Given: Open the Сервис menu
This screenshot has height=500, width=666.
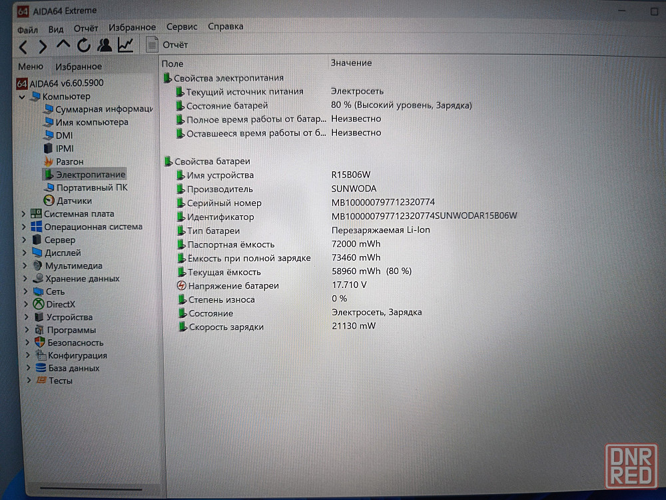Looking at the screenshot, I should 182,27.
